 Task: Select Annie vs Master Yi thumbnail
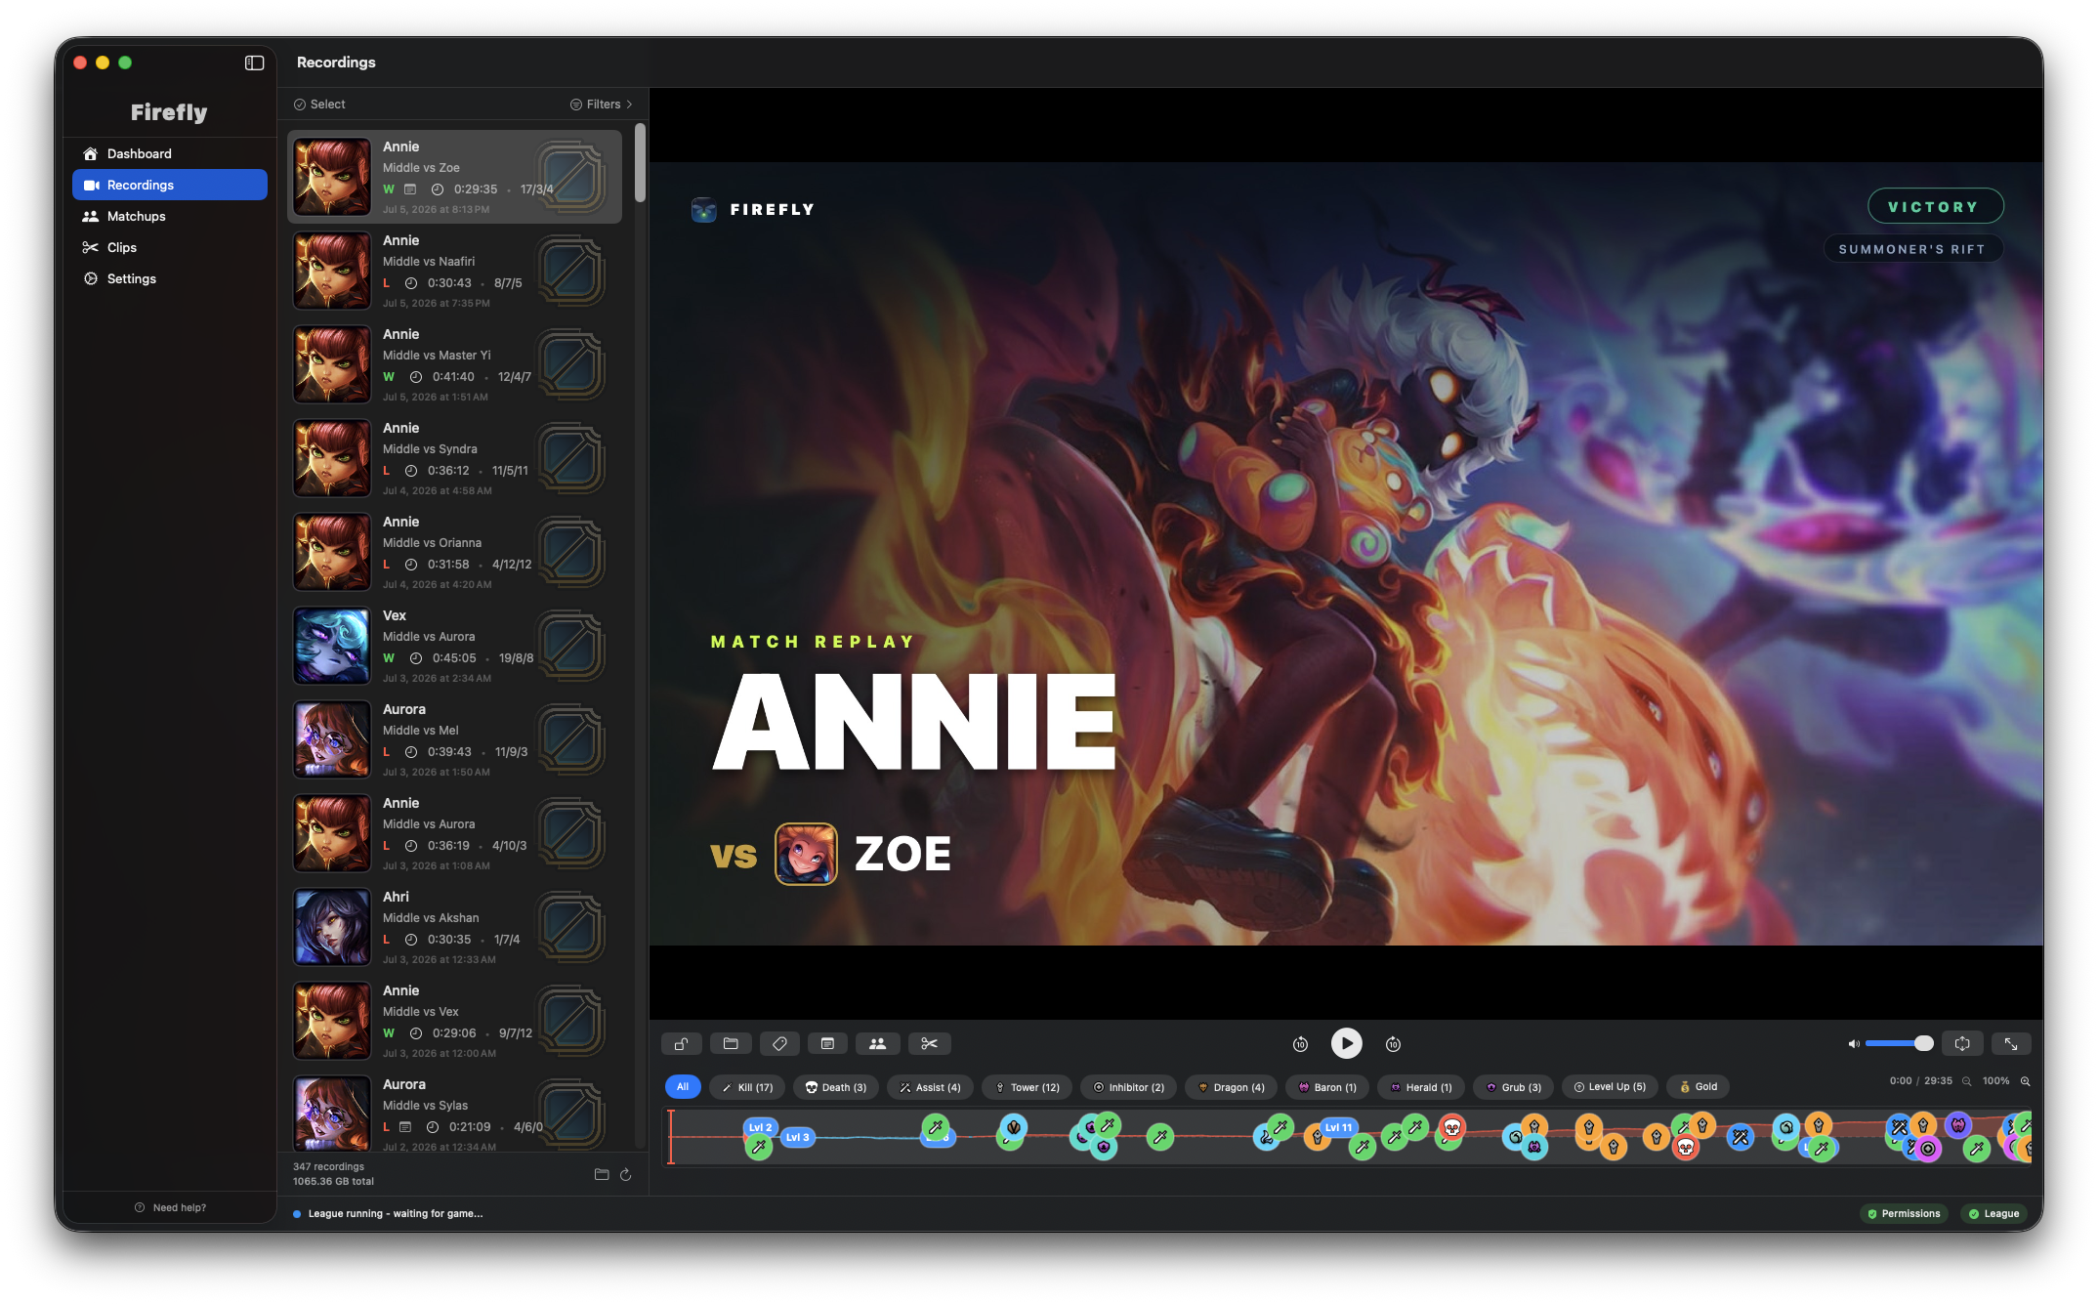coord(332,364)
